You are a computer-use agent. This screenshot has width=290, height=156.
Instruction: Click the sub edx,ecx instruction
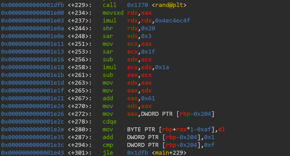click(127, 59)
